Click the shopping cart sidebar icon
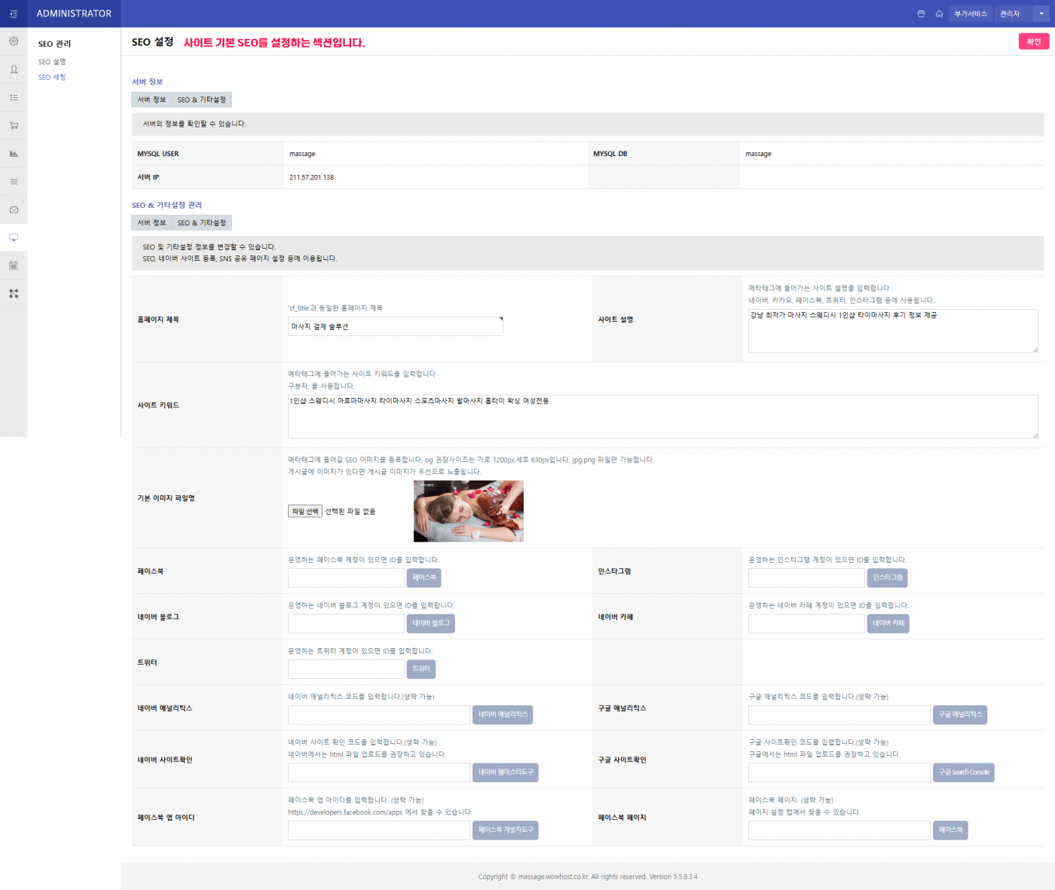The width and height of the screenshot is (1055, 890). [x=14, y=126]
